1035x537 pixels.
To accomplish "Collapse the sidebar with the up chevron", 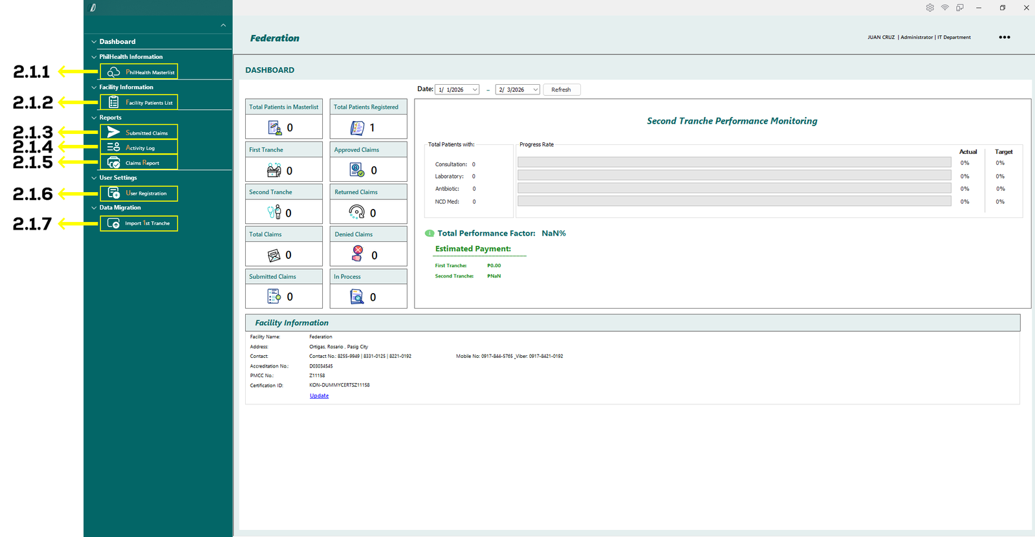I will click(223, 26).
